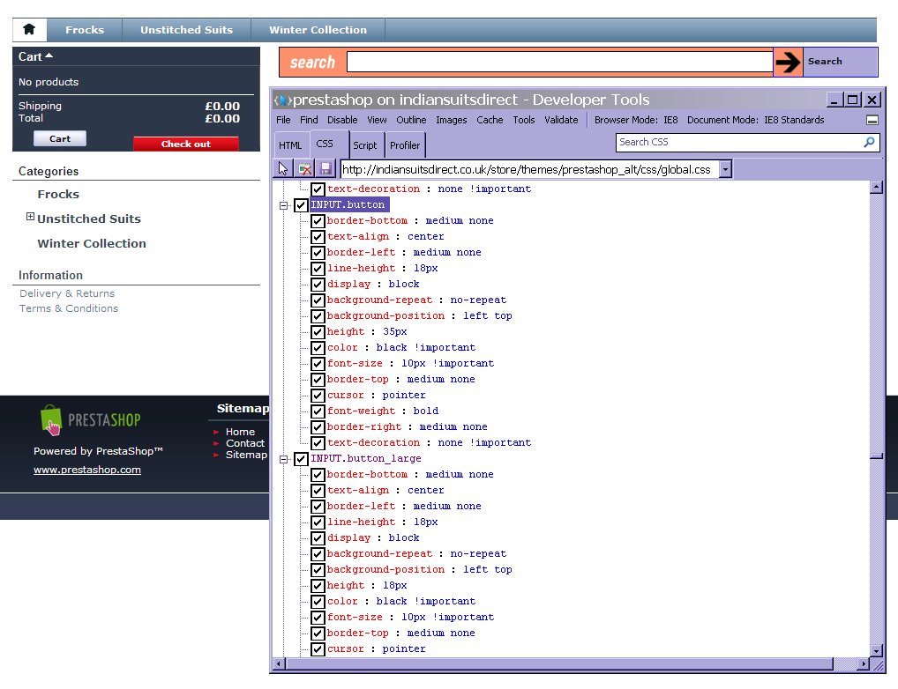Open Winter Collection in top menu
The height and width of the screenshot is (689, 898).
[318, 30]
